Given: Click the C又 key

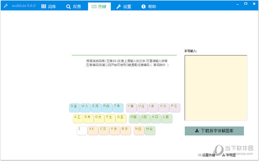Looking at the screenshot, I should pyautogui.click(x=104, y=131).
